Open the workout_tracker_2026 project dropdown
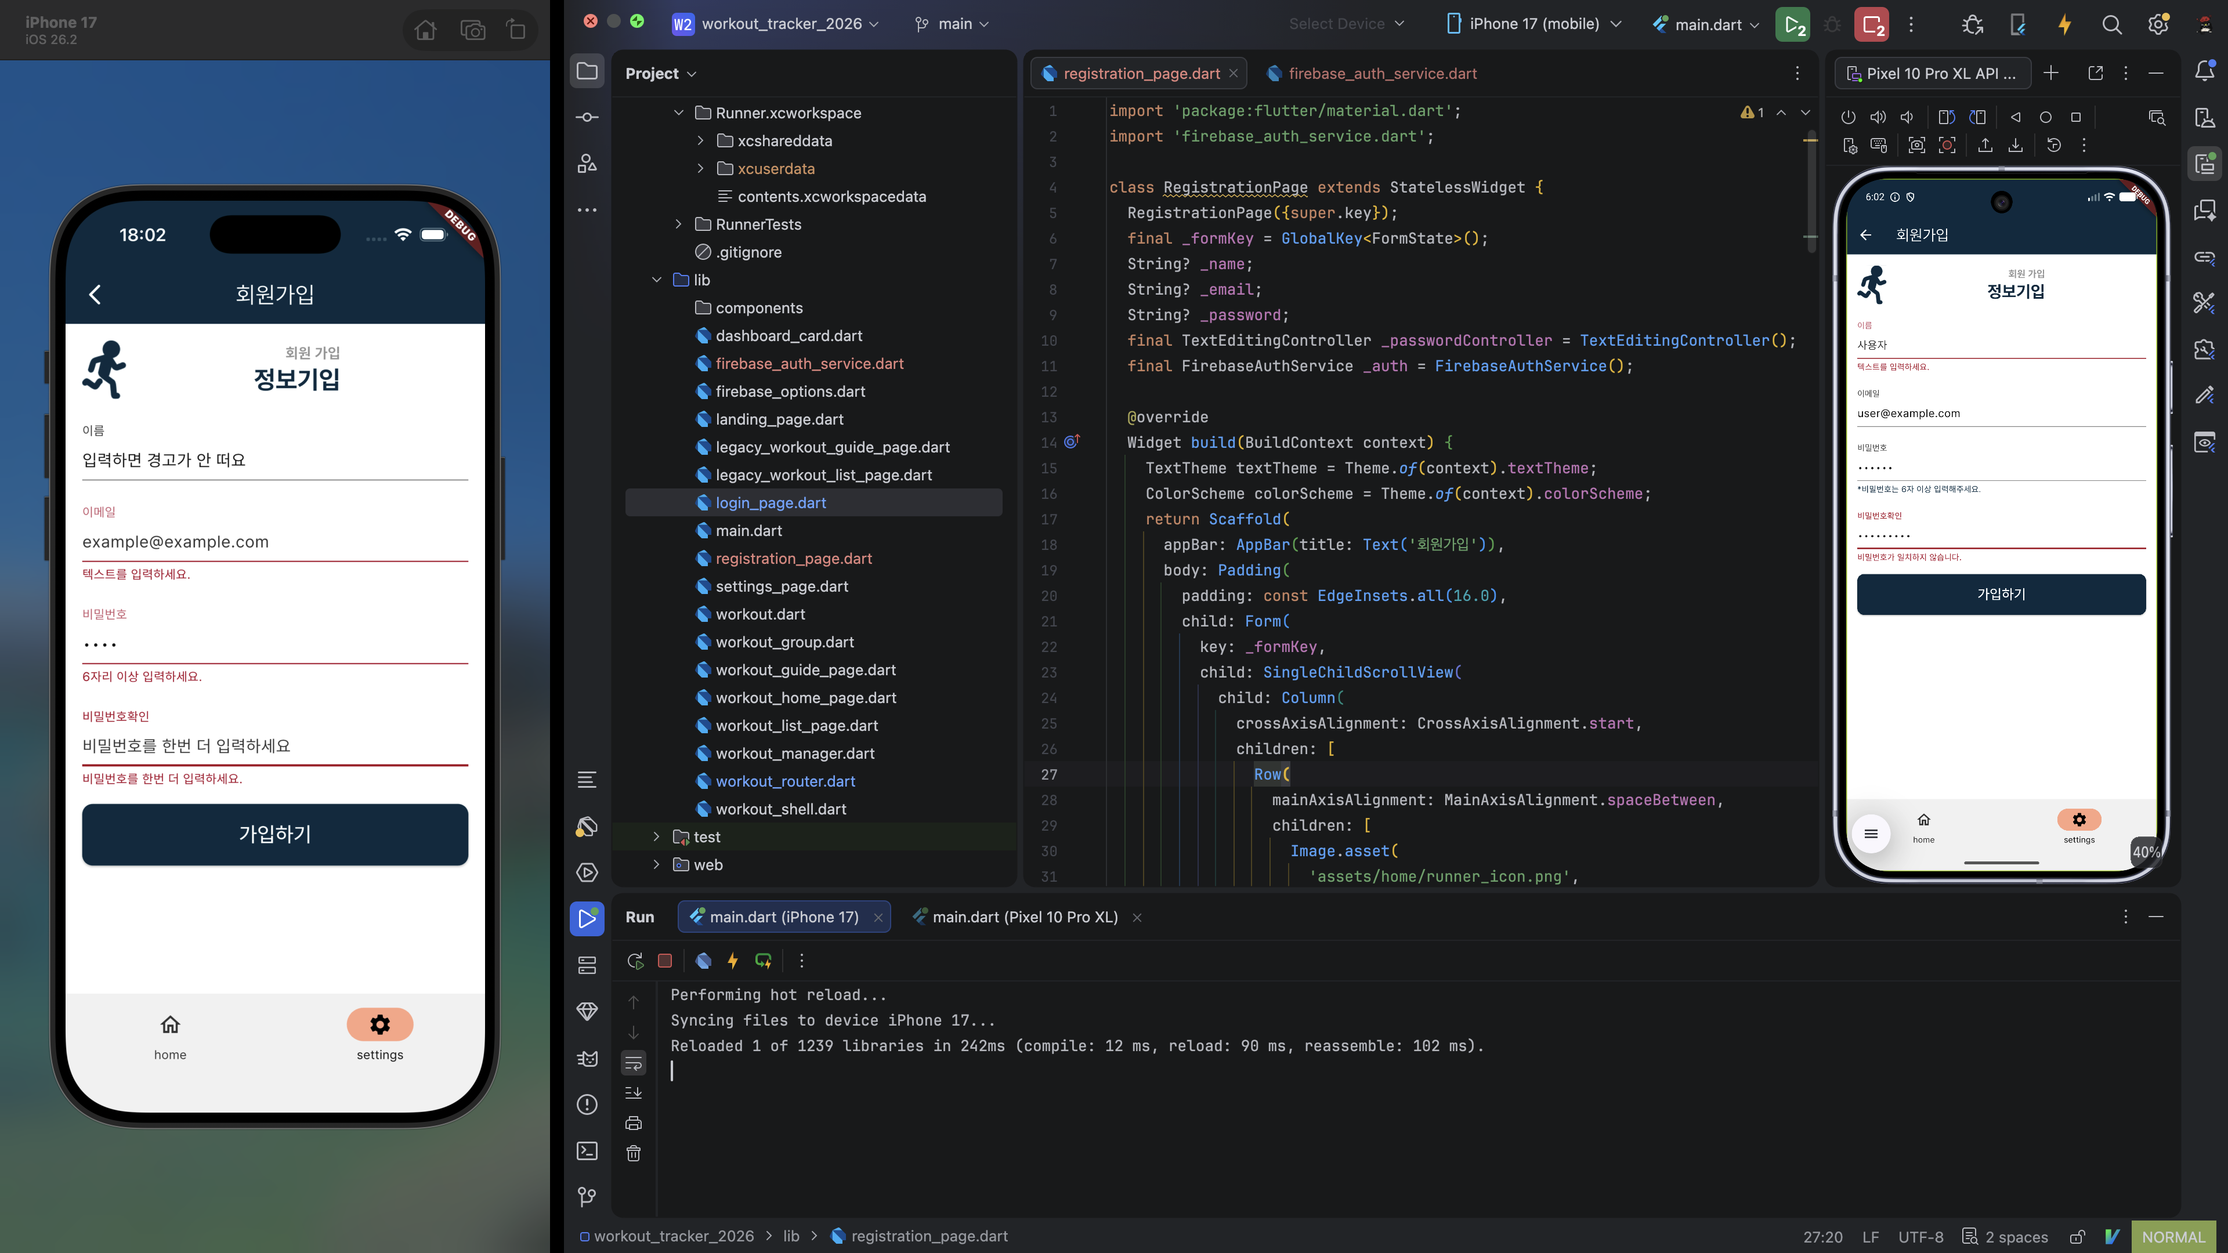The image size is (2228, 1253). pos(776,24)
